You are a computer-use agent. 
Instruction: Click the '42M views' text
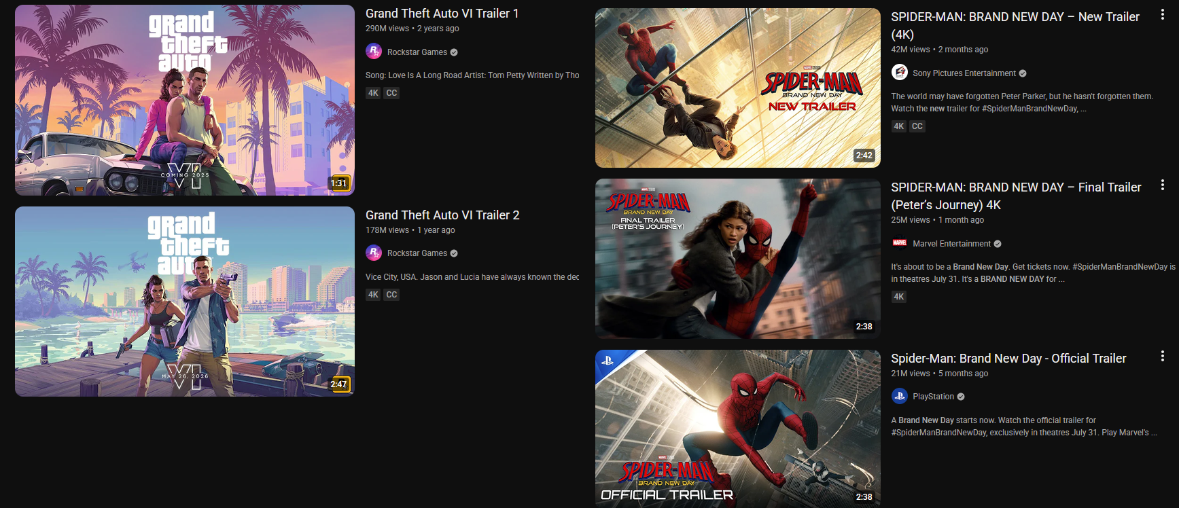point(911,50)
